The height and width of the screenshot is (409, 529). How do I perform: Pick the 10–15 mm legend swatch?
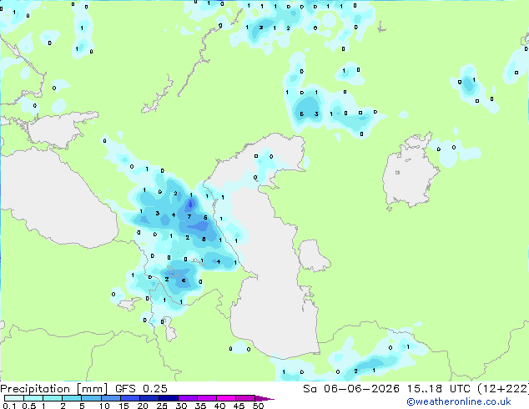(110, 398)
